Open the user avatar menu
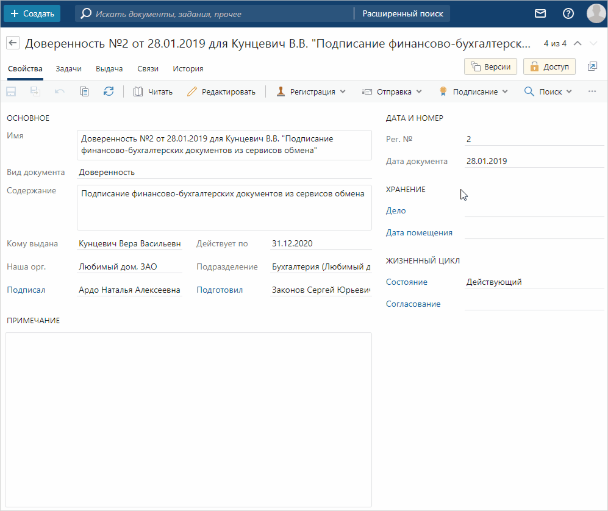This screenshot has height=511, width=608. click(x=596, y=13)
